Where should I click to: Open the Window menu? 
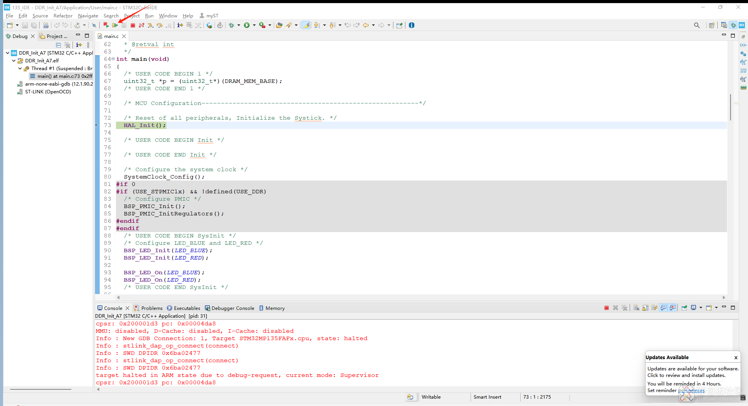pos(168,16)
